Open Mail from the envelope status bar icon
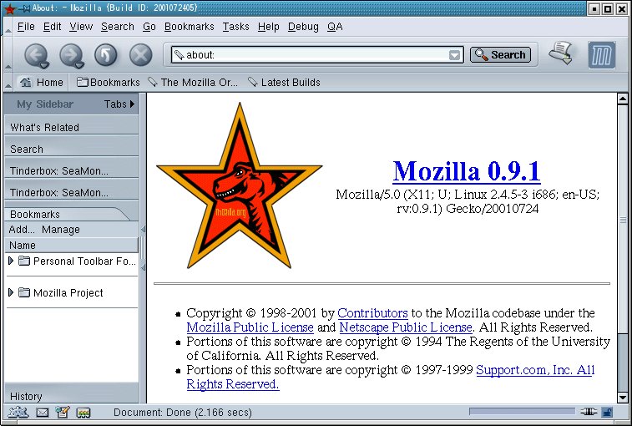Screen dimensions: 632x426 pos(43,413)
